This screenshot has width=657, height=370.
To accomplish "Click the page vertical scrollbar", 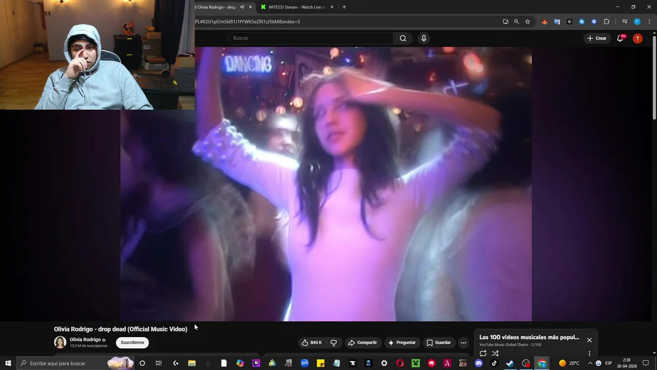I will point(654,77).
